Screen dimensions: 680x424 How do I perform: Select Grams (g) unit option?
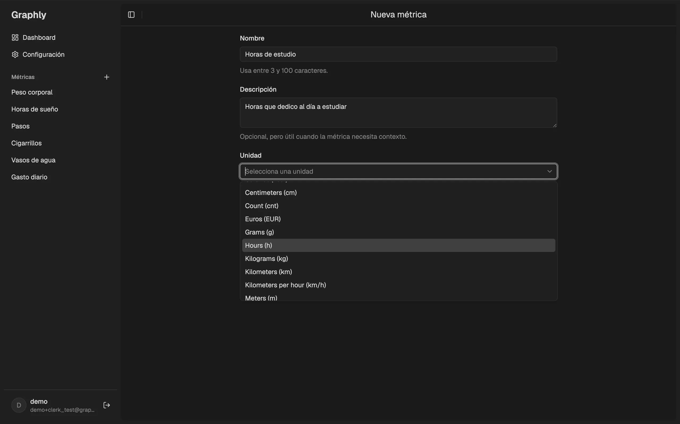398,232
